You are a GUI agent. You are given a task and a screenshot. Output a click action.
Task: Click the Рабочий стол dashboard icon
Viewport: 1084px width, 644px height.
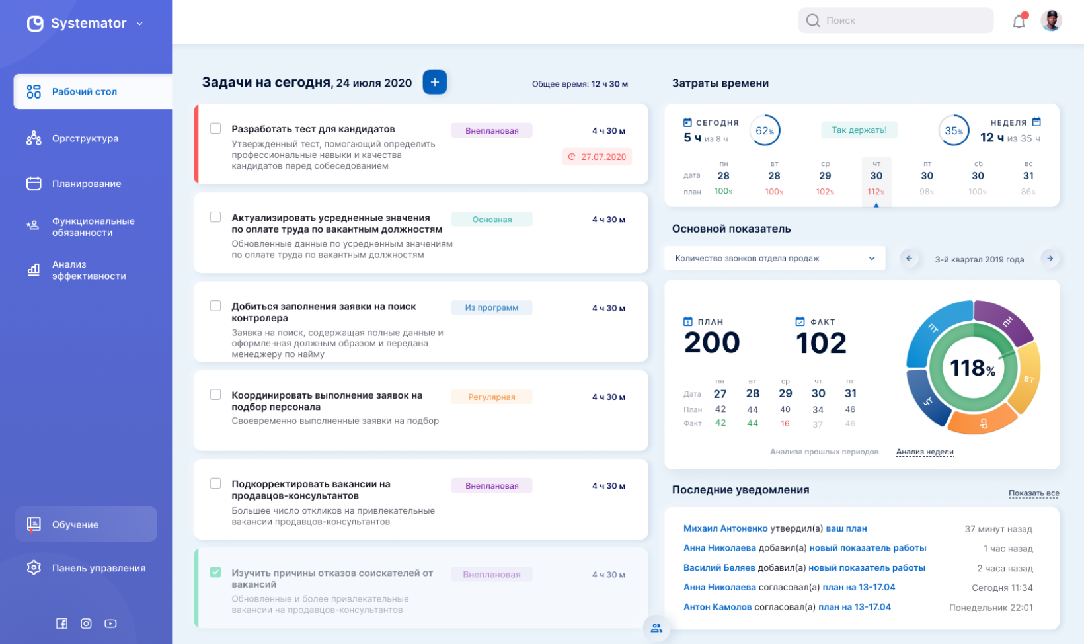coord(34,91)
